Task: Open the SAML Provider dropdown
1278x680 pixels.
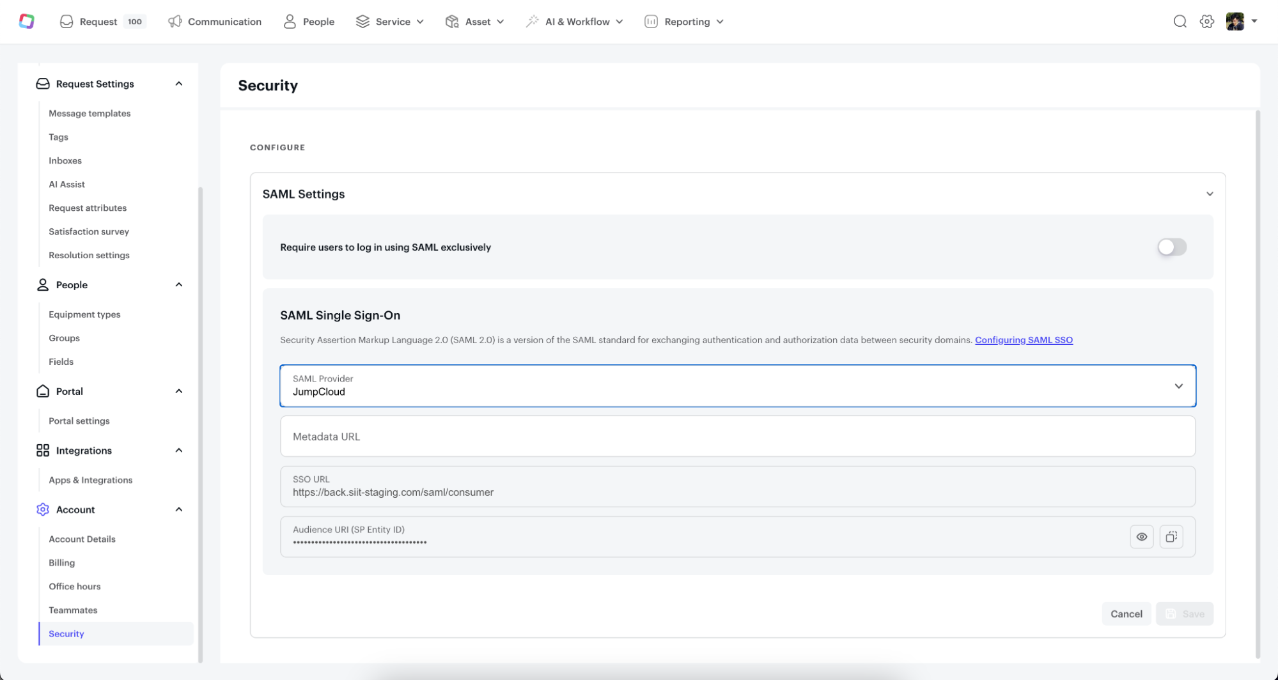Action: pyautogui.click(x=737, y=386)
